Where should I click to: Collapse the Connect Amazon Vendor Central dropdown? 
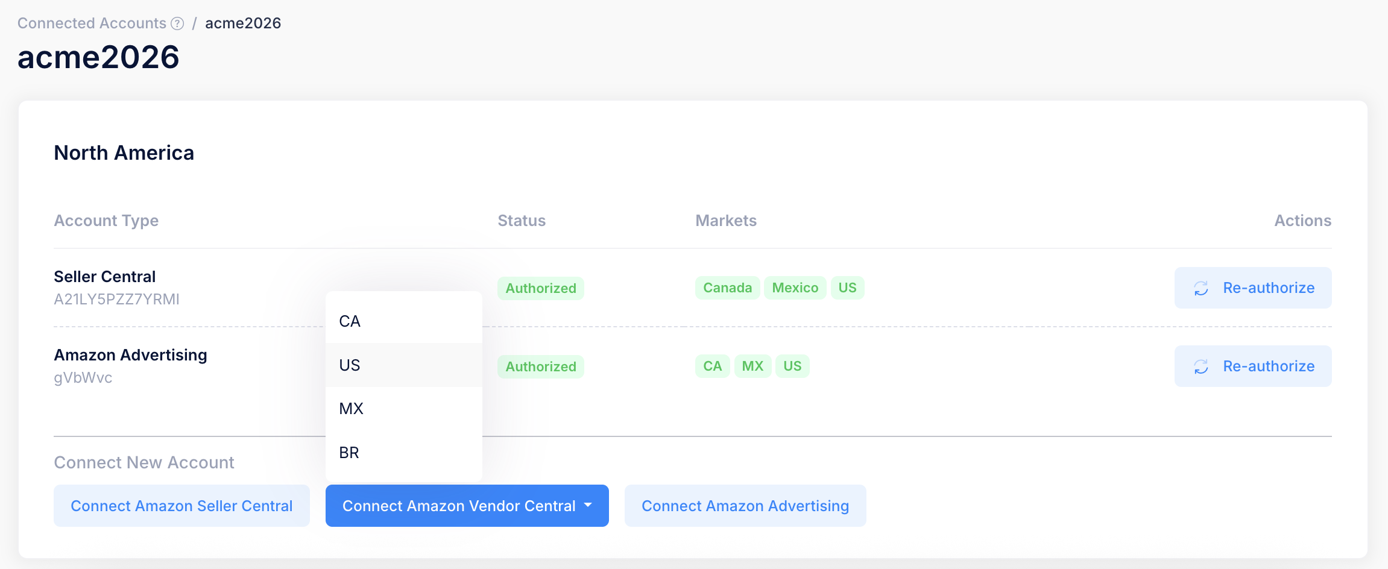458,506
